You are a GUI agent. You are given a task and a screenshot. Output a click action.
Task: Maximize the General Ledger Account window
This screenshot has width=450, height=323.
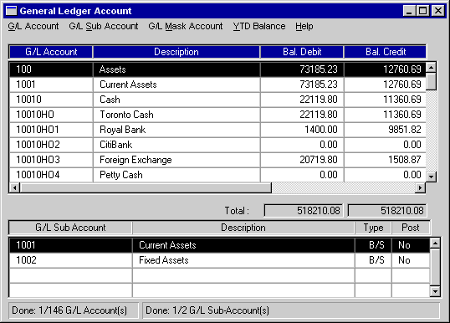click(x=422, y=11)
